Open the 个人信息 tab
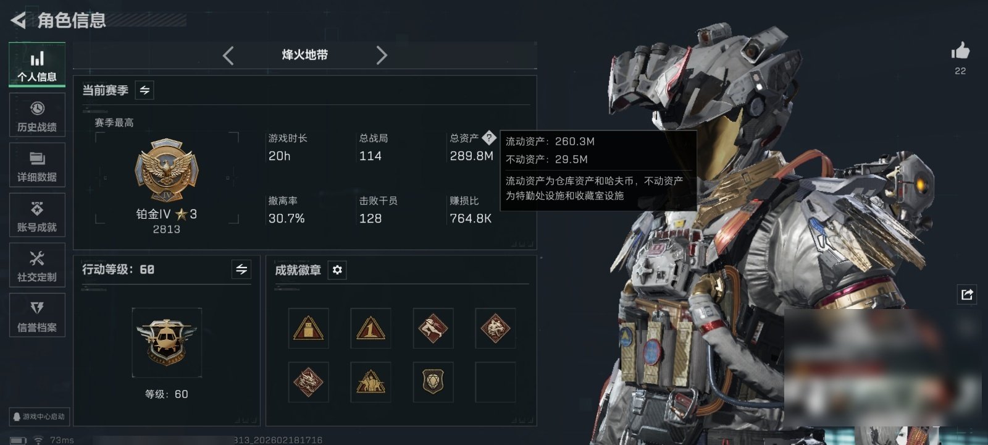Screen dimensions: 988x445 coord(37,65)
